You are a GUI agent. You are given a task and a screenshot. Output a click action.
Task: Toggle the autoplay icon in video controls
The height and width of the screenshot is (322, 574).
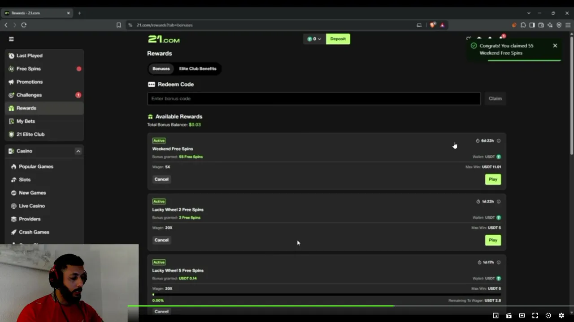(x=548, y=315)
